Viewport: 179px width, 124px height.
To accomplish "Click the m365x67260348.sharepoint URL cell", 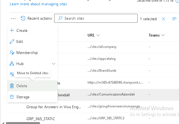I will pos(115,82).
